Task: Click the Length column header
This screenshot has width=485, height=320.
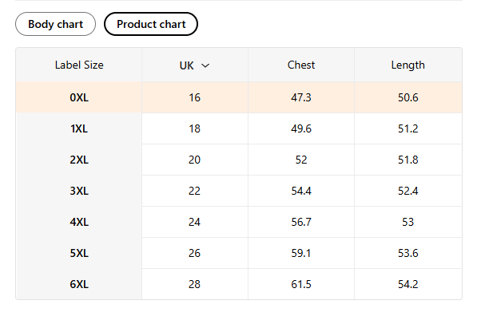Action: (x=407, y=65)
